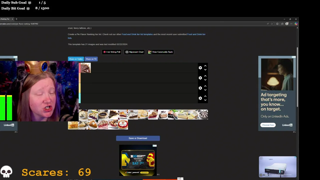Select the French Silk pie image
Screen dimensions: 320x180
163,114
